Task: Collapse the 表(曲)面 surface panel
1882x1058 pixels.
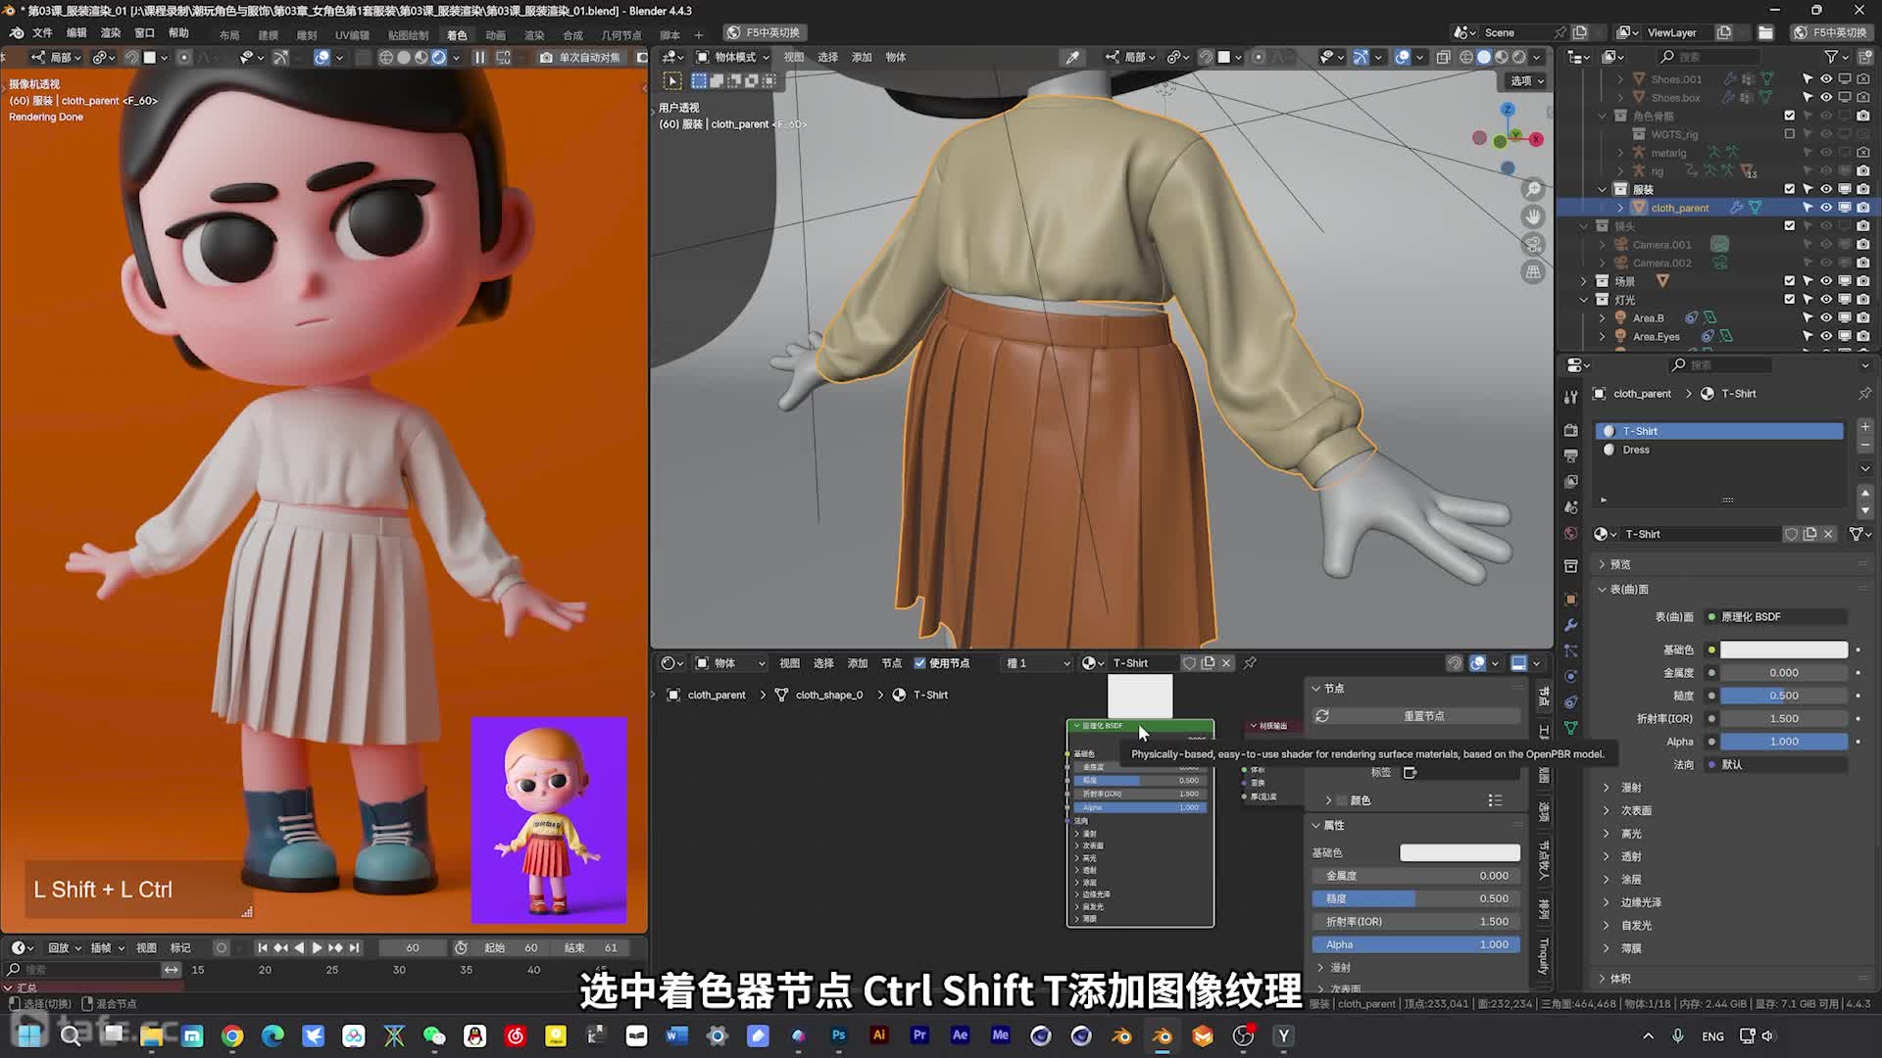Action: (x=1628, y=589)
